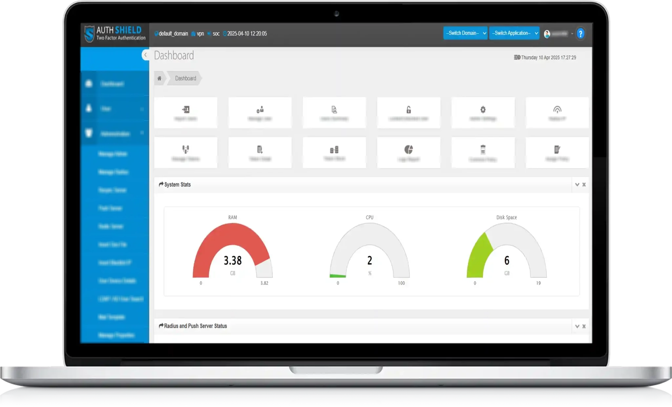Collapse Radius and Push Server Status panel
Viewport: 672px width, 407px height.
[x=577, y=326]
